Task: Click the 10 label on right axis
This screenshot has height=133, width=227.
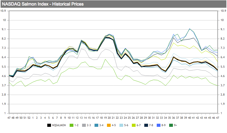Action: 222,20
